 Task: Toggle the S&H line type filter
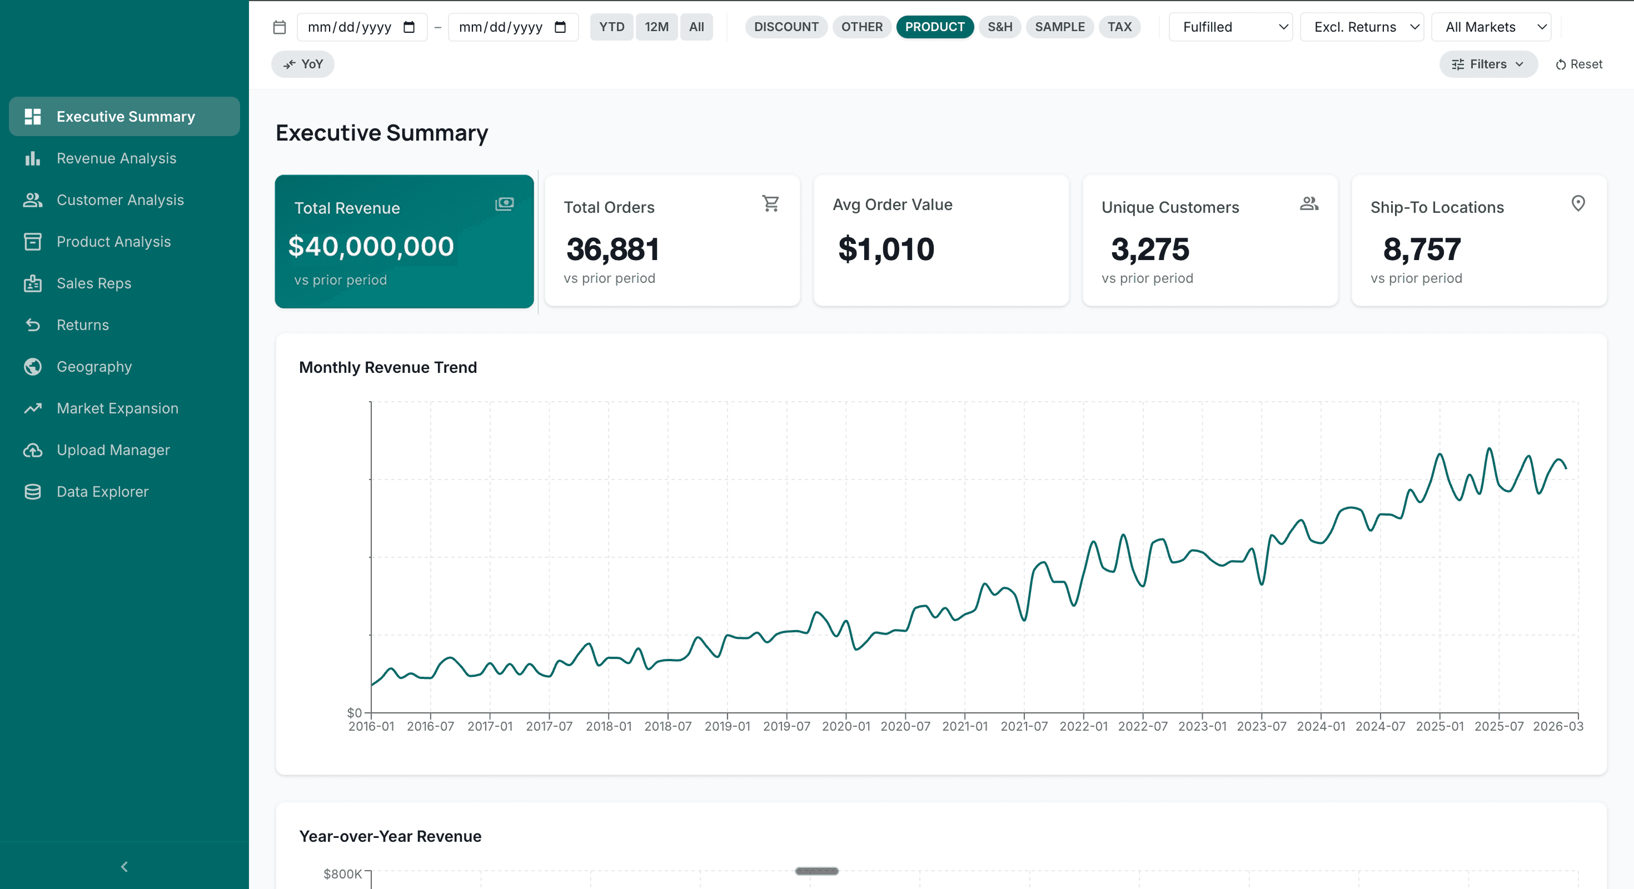(x=999, y=27)
